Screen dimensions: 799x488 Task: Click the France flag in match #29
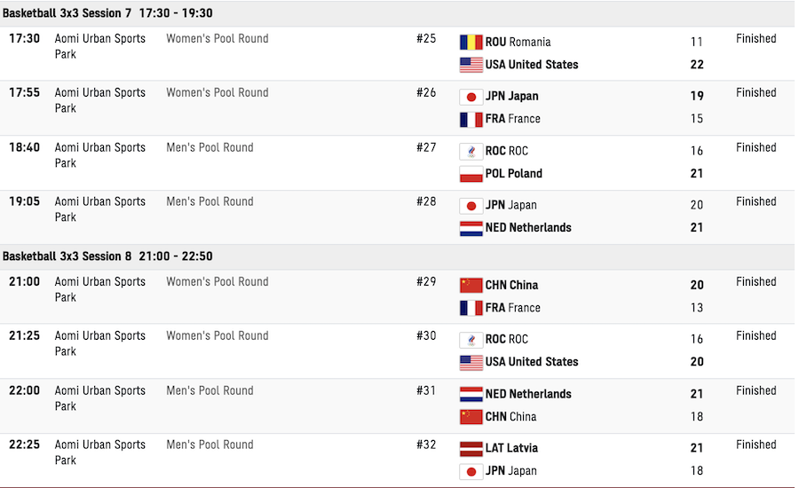point(471,308)
